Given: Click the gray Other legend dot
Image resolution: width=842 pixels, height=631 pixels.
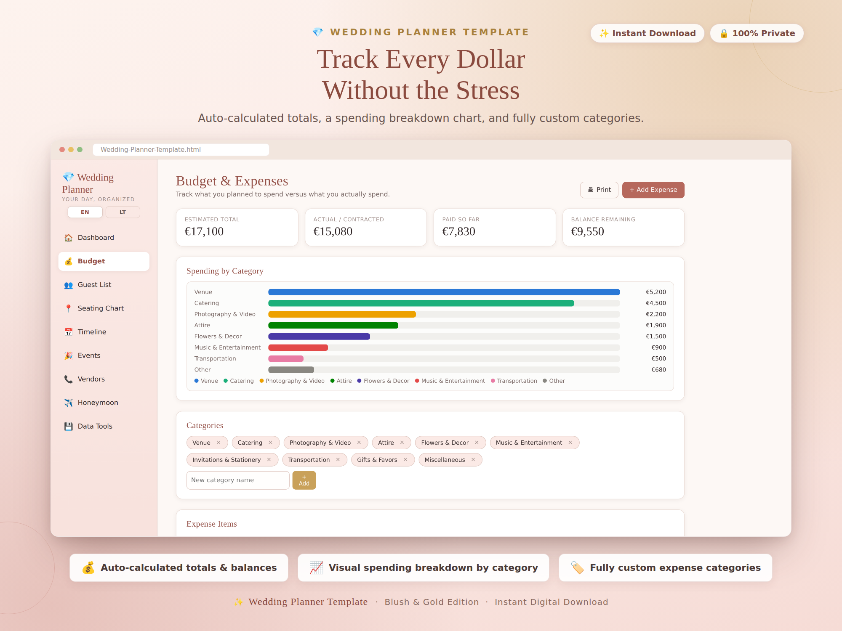Looking at the screenshot, I should tap(545, 381).
